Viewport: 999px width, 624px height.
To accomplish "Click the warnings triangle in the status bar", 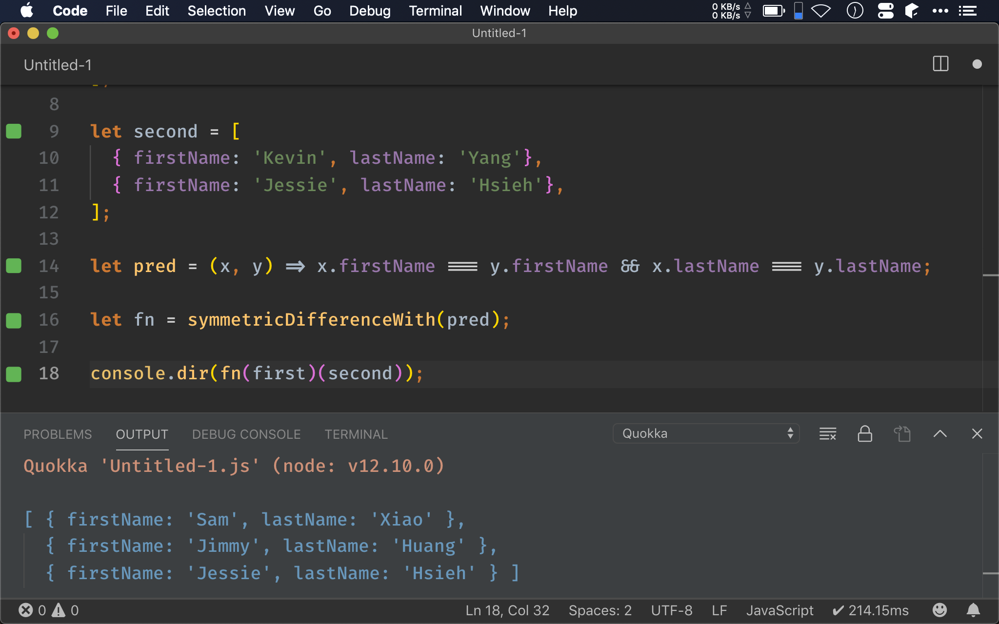I will [x=59, y=610].
